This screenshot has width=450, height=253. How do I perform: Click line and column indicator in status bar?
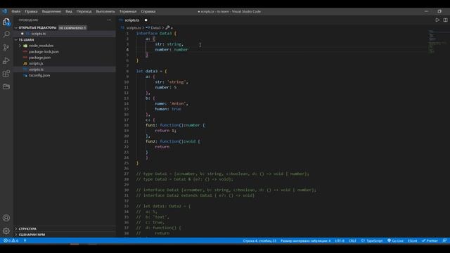259,240
